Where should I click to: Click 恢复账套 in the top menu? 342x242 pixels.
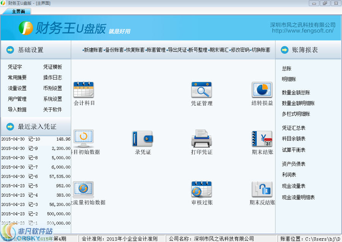point(135,50)
